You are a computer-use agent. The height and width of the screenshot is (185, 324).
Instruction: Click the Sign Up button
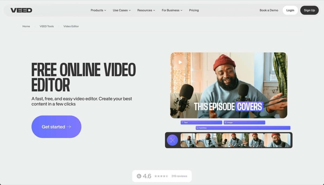(x=309, y=10)
